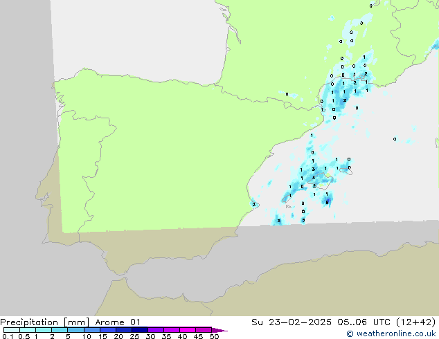Select the 15 mm blue legend swatch

coord(107,330)
